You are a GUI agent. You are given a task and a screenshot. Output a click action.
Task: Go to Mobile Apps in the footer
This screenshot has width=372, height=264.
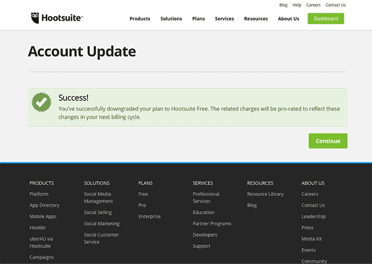(43, 217)
